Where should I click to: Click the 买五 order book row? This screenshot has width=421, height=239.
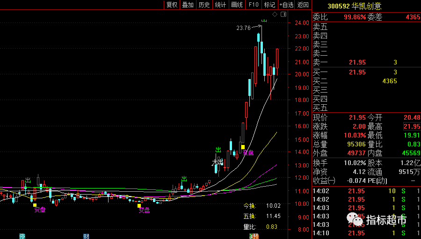pyautogui.click(x=366, y=108)
